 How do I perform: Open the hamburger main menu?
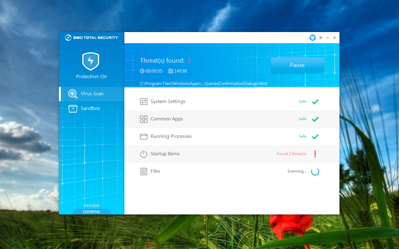tap(321, 38)
